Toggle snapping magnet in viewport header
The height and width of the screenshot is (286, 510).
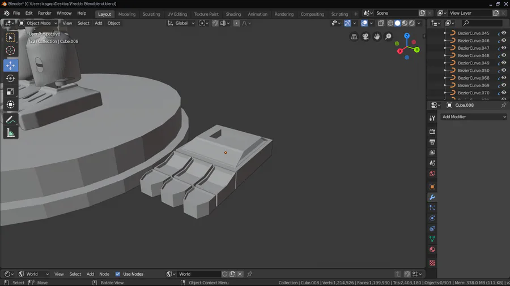point(215,23)
